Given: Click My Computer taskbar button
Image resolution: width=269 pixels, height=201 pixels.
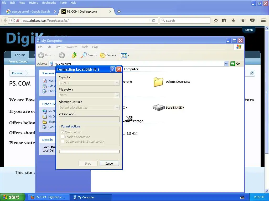Looking at the screenshot, I should (x=91, y=197).
